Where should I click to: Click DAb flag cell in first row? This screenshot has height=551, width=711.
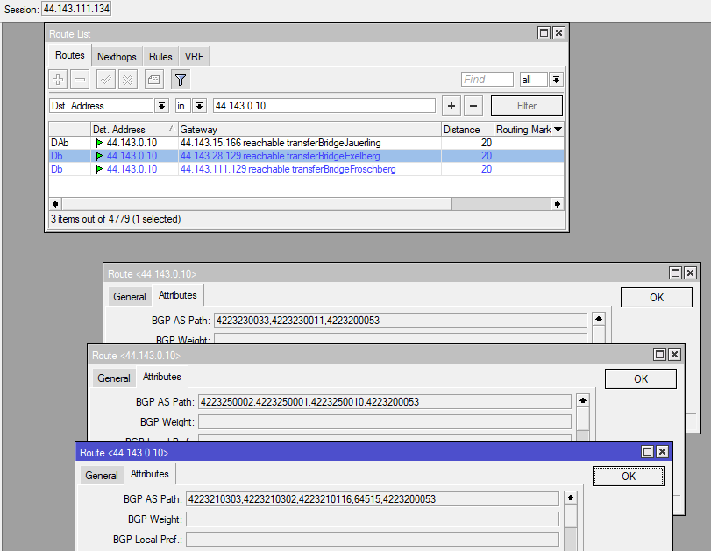coord(70,143)
